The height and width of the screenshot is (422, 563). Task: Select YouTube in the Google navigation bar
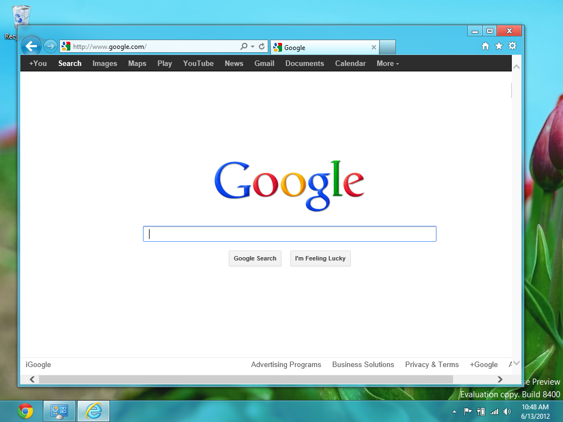198,63
